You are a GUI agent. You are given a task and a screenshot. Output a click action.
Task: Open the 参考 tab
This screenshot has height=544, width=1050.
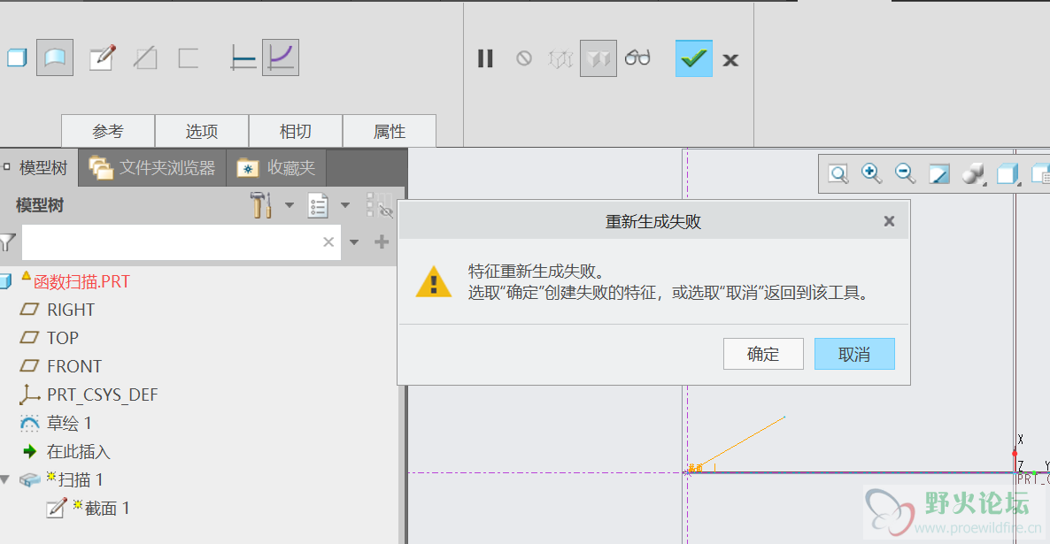[108, 131]
